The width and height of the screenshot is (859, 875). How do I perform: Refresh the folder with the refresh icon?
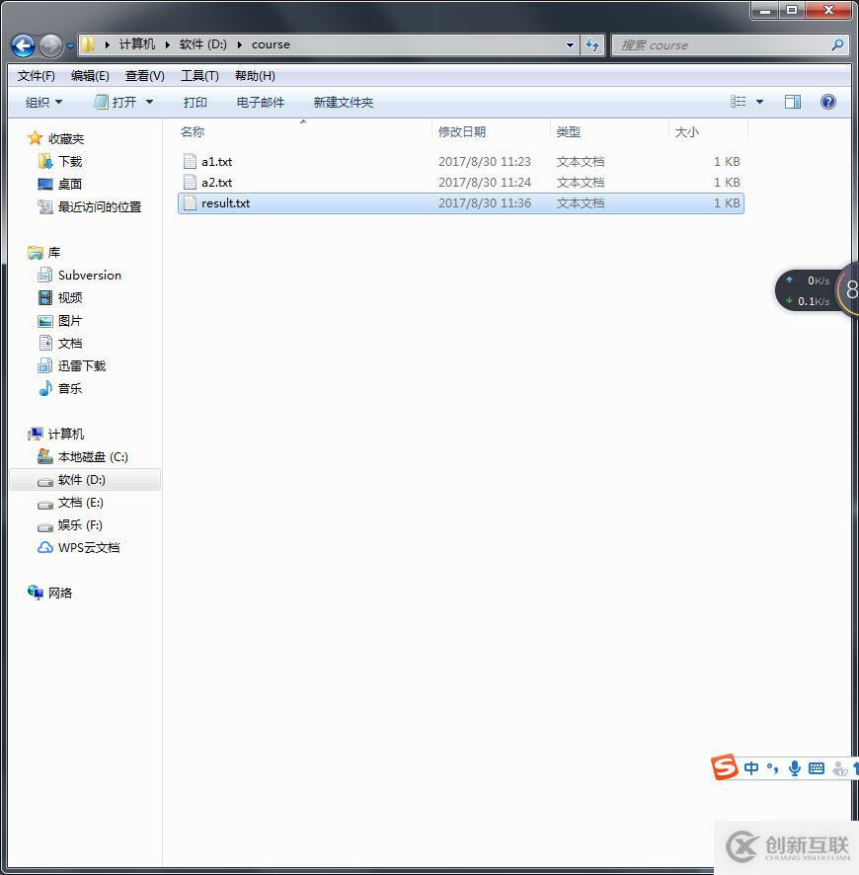coord(592,44)
